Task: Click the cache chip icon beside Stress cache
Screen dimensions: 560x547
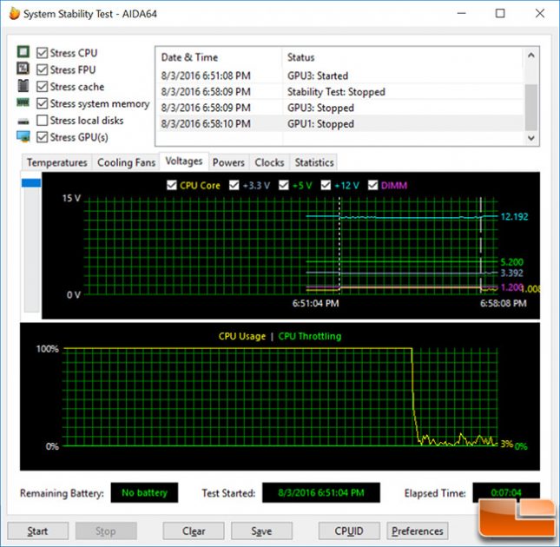Action: pos(23,86)
